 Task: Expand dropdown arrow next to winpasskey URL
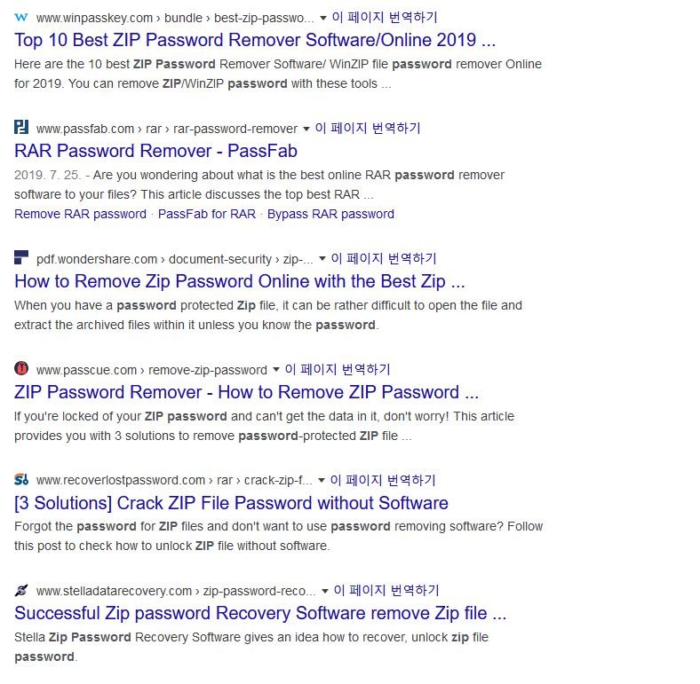pyautogui.click(x=323, y=18)
